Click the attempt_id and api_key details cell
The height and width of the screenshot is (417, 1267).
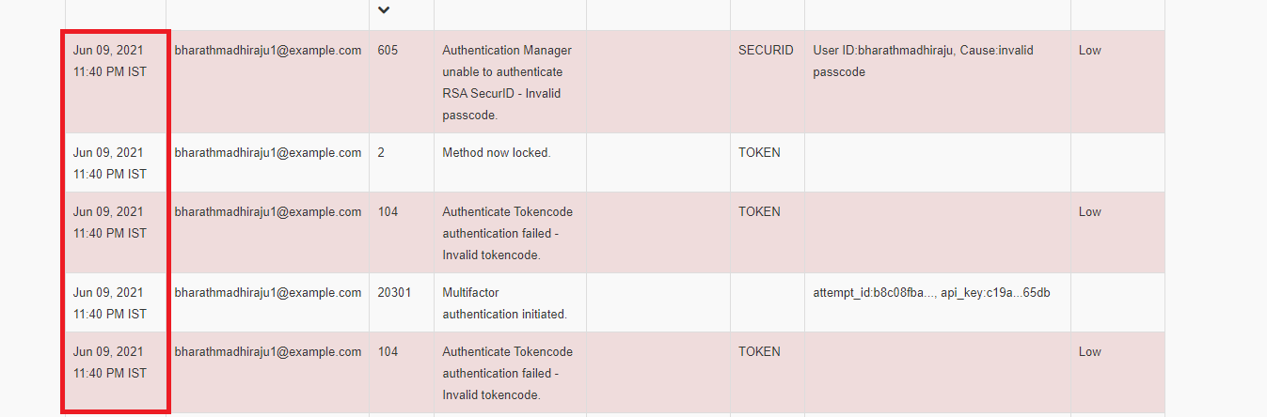point(931,293)
